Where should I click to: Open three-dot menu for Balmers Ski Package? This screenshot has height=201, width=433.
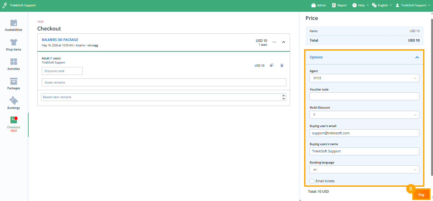274,42
